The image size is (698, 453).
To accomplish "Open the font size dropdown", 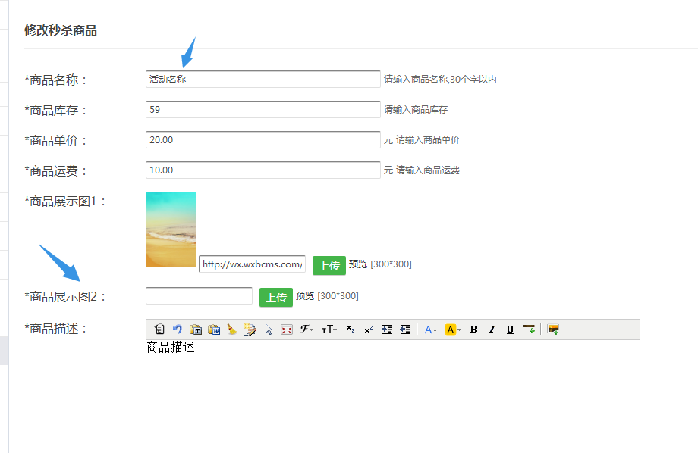I will (x=329, y=330).
